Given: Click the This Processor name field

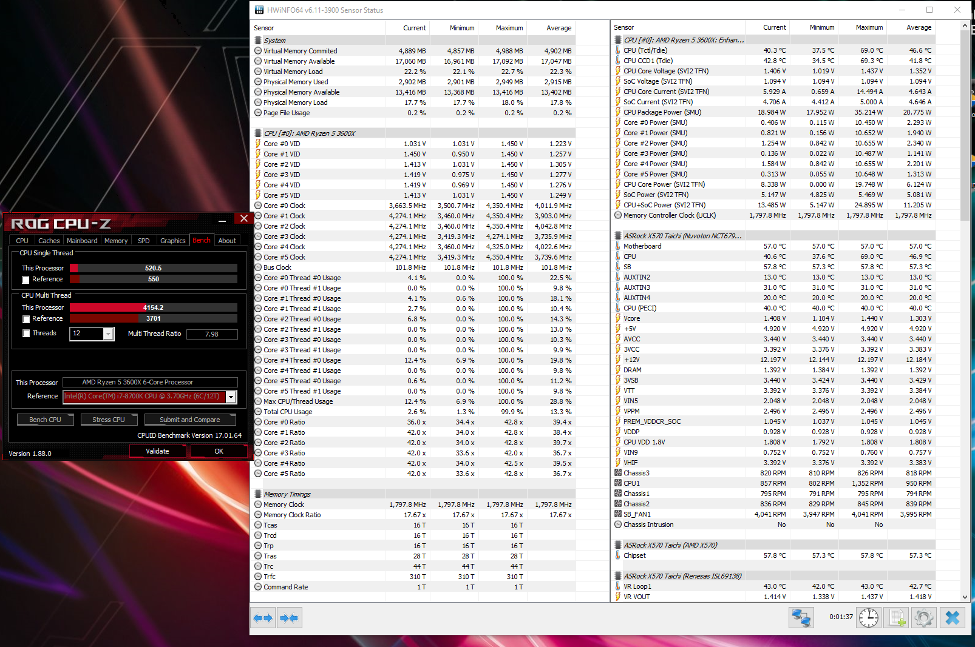Looking at the screenshot, I should [151, 382].
